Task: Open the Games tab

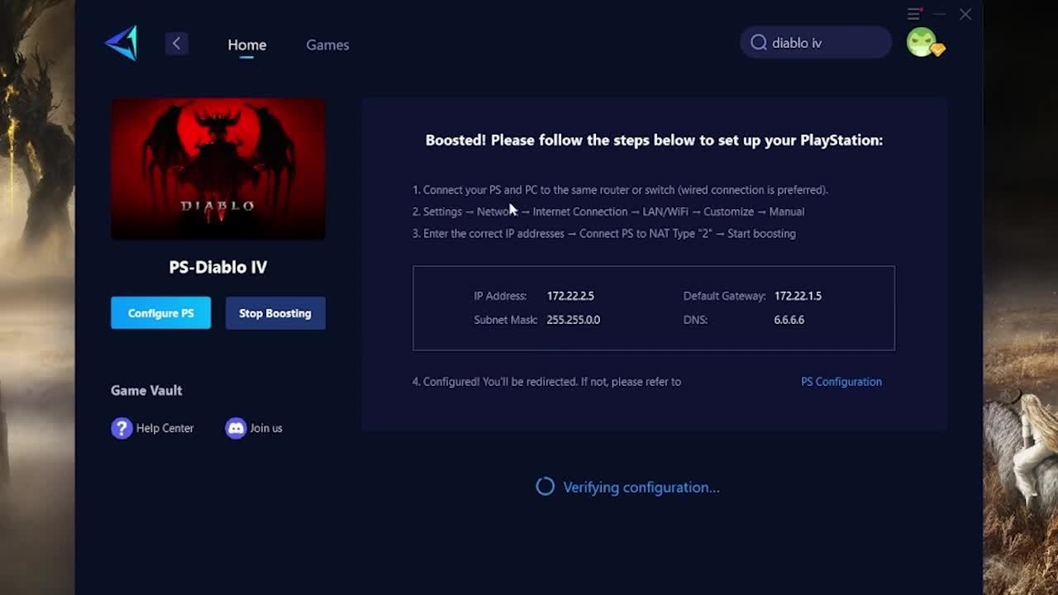Action: (x=327, y=45)
